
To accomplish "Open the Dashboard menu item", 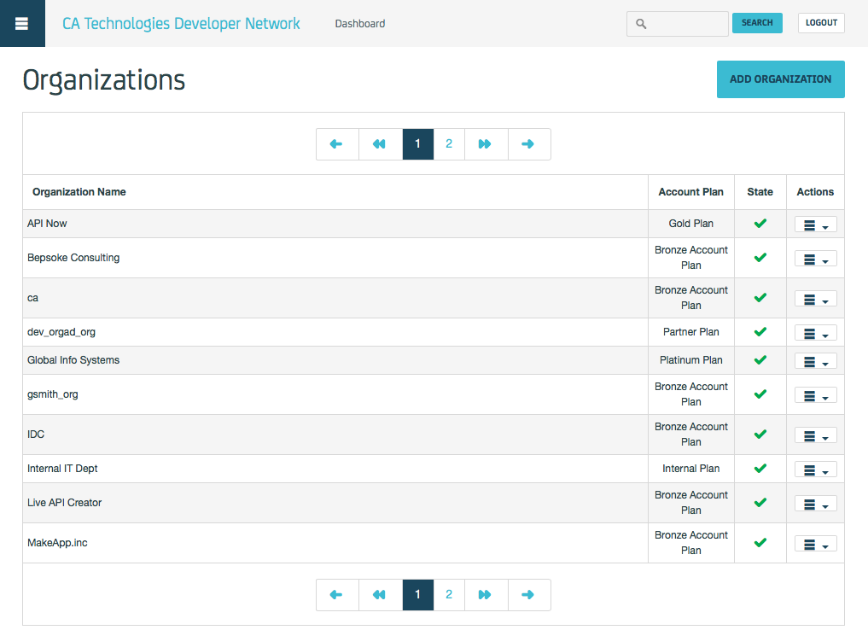I will tap(359, 24).
